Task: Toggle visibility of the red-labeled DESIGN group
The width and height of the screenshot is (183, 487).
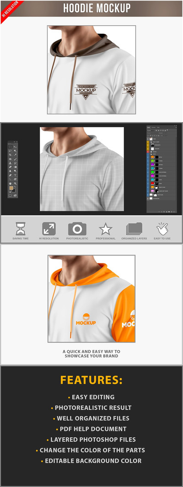Action: 148,152
